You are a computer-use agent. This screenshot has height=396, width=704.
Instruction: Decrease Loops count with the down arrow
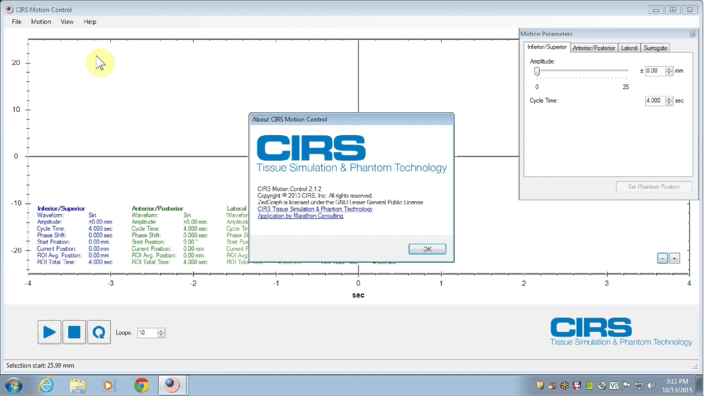coord(161,335)
